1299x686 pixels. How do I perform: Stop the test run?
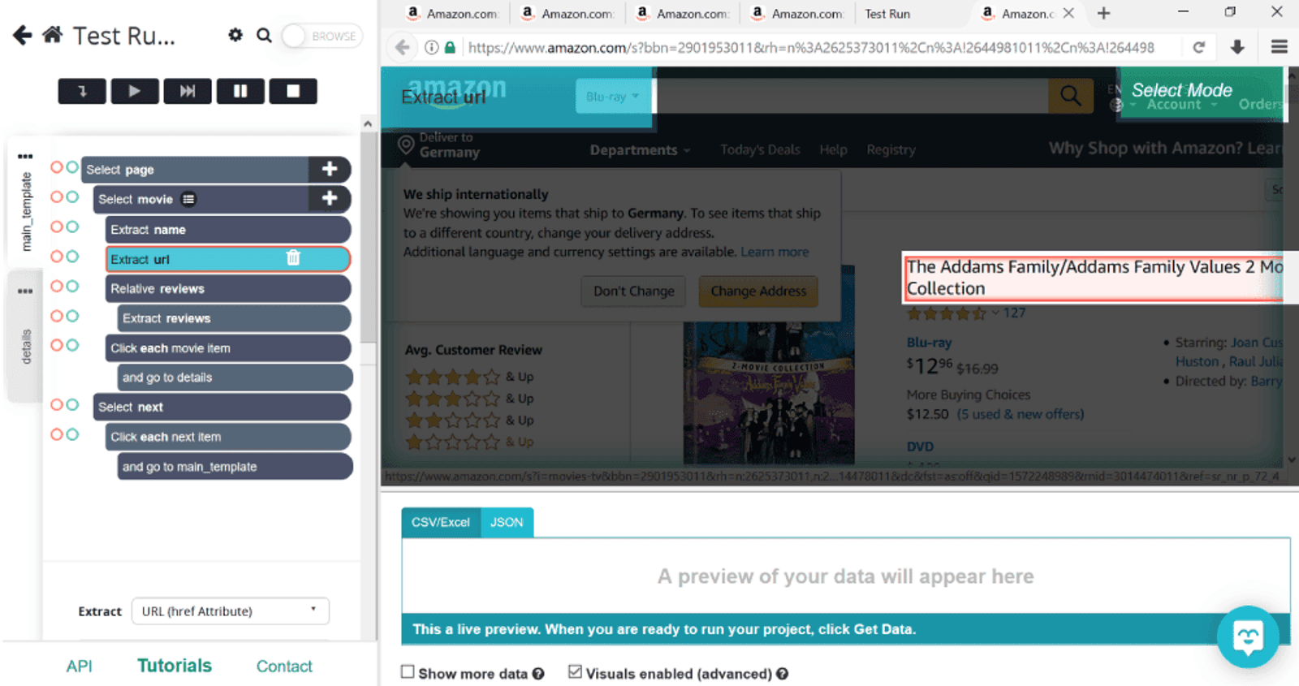click(293, 91)
